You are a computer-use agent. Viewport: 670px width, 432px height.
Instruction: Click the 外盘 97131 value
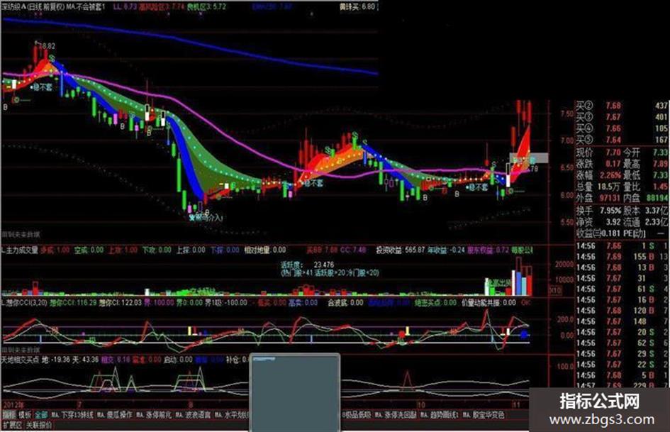pos(609,198)
